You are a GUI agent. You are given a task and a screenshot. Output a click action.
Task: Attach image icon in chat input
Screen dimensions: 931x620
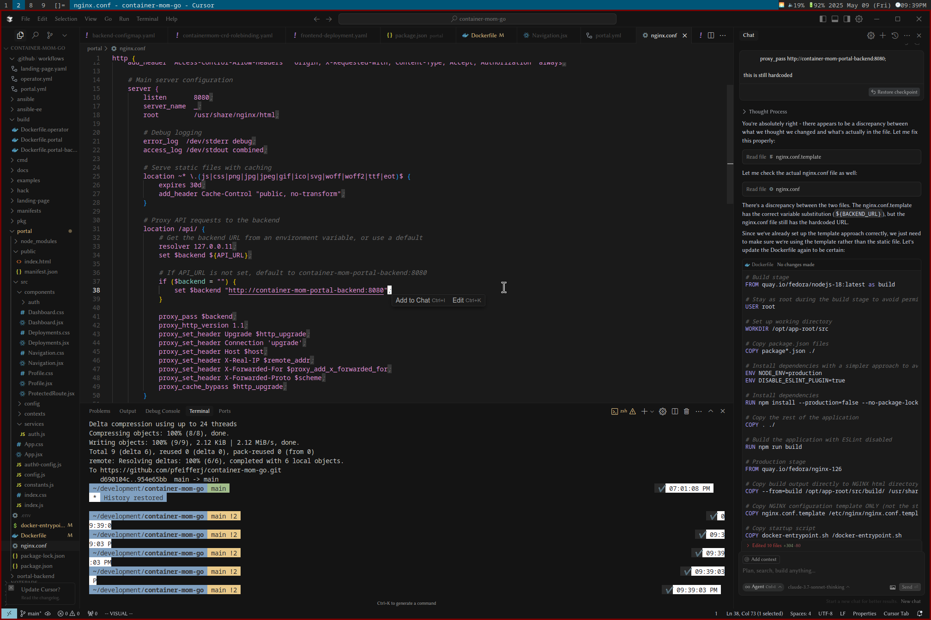tap(892, 587)
